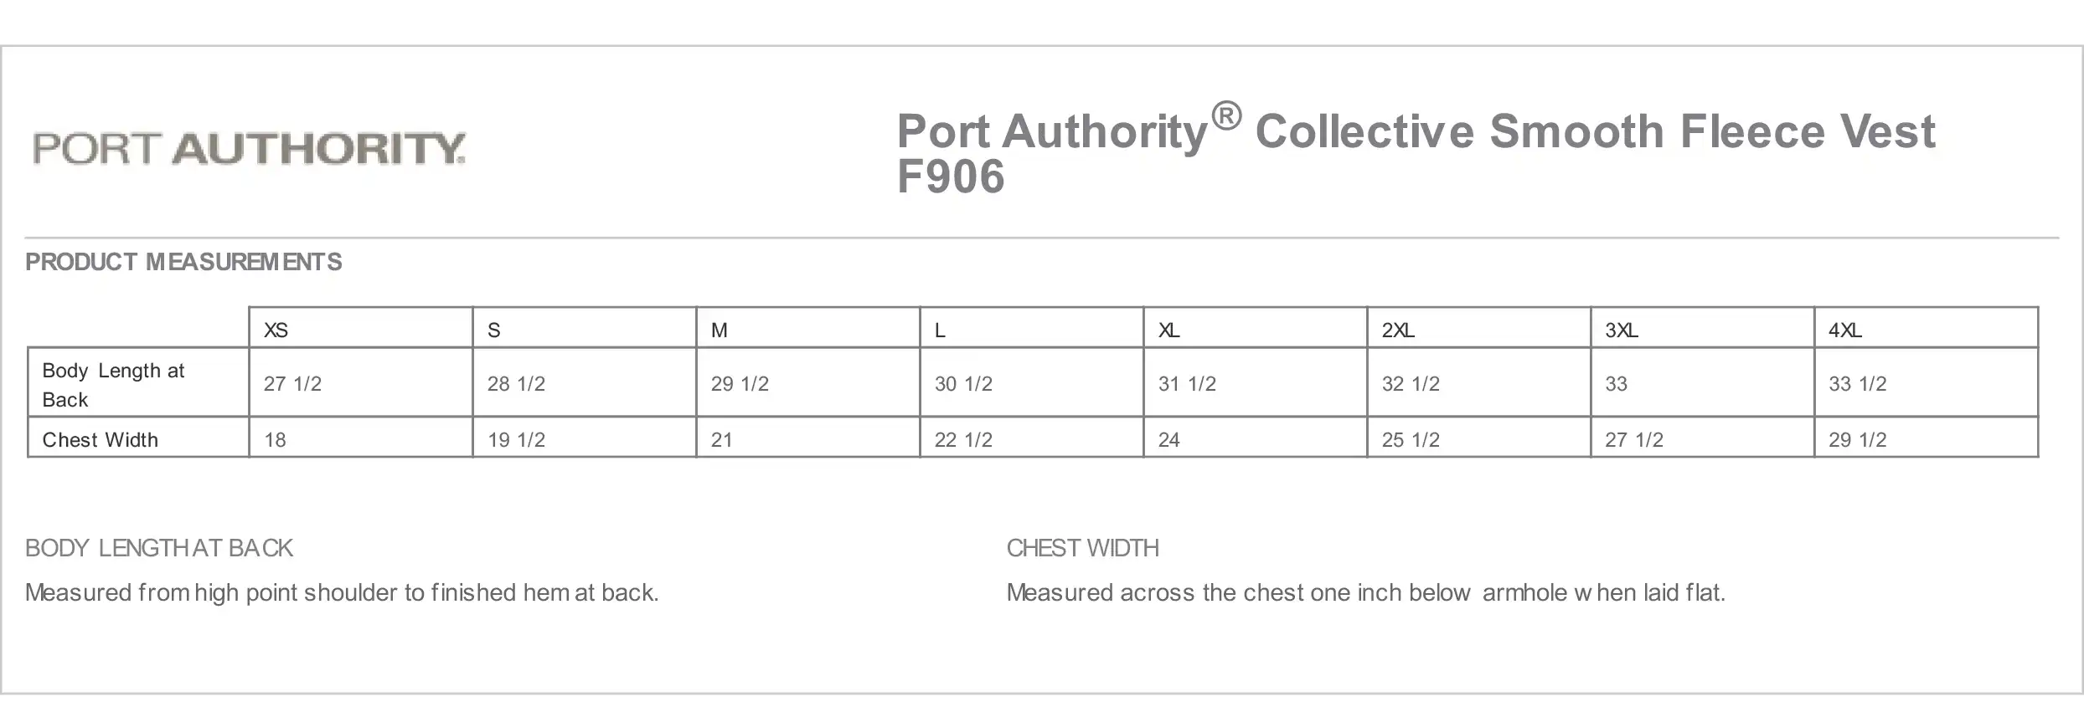2084x717 pixels.
Task: Select the M size column header
Action: coord(808,328)
